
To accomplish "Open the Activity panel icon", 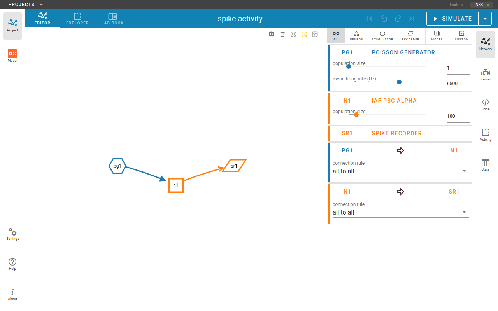I will [485, 135].
